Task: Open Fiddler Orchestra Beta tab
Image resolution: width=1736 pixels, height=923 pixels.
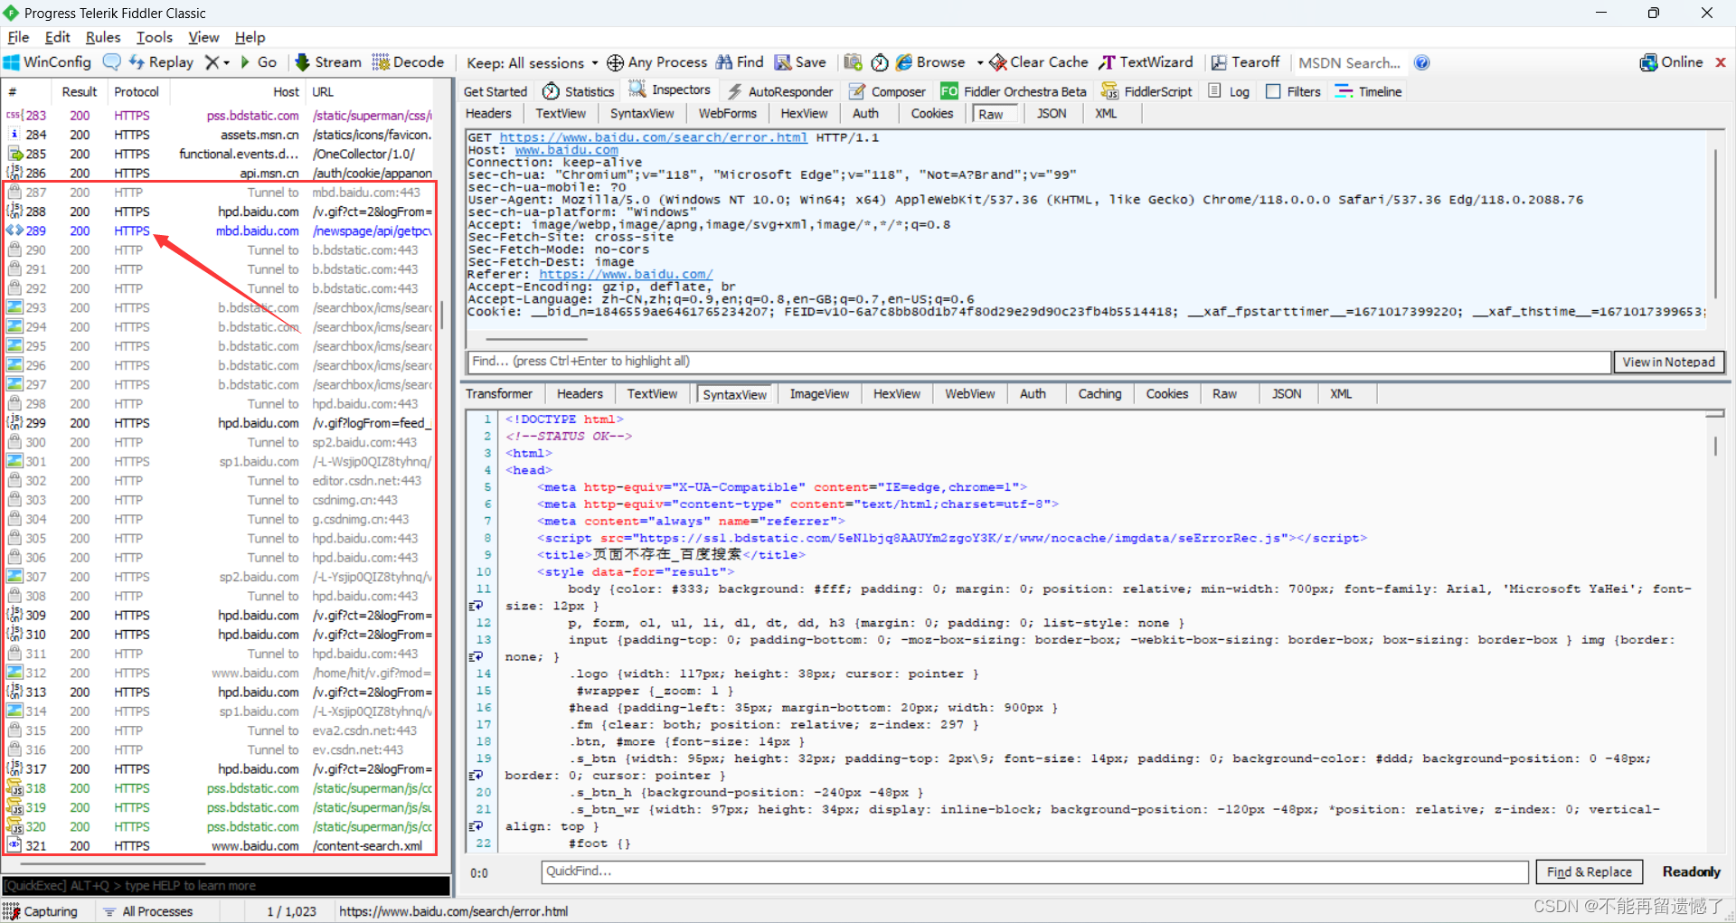Action: click(1014, 91)
